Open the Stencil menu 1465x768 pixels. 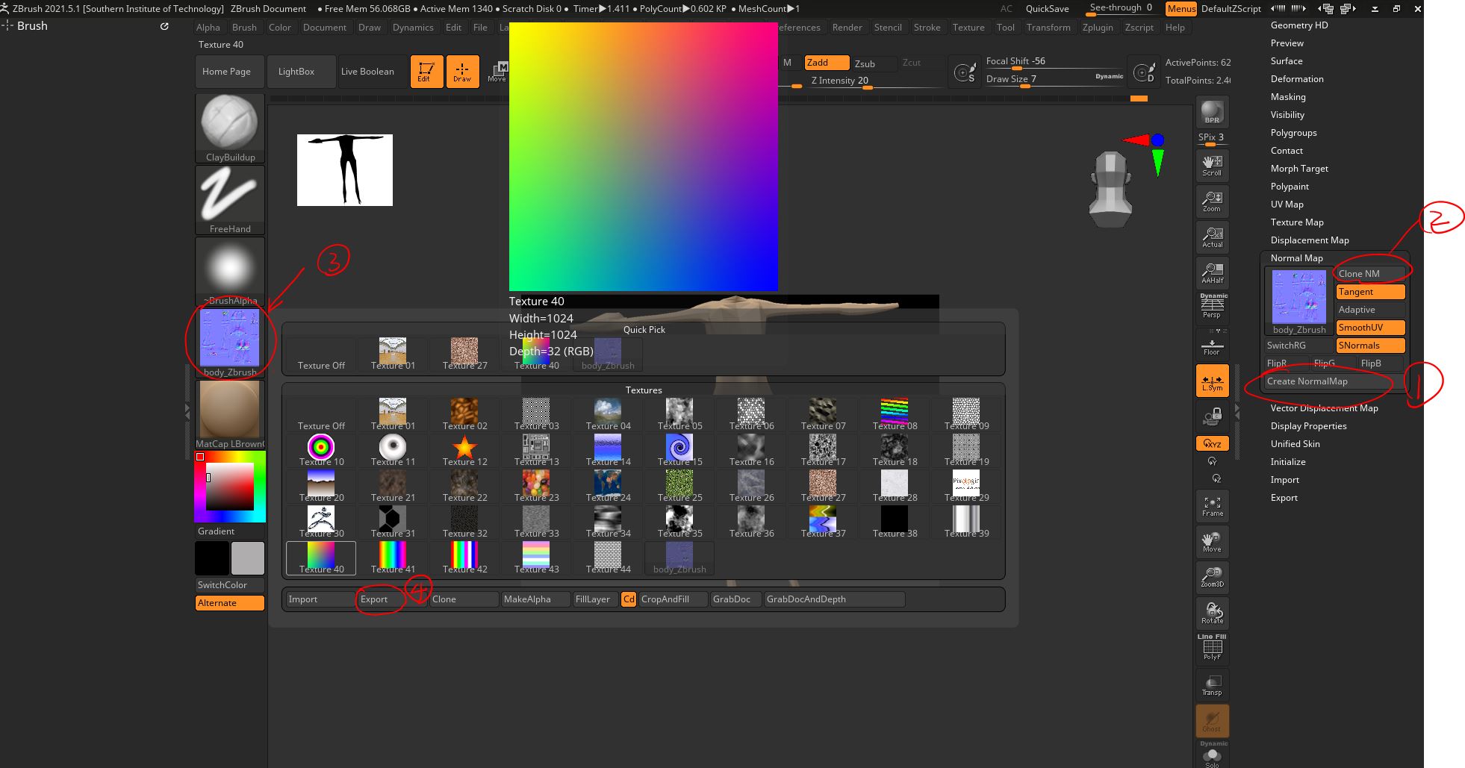tap(888, 27)
